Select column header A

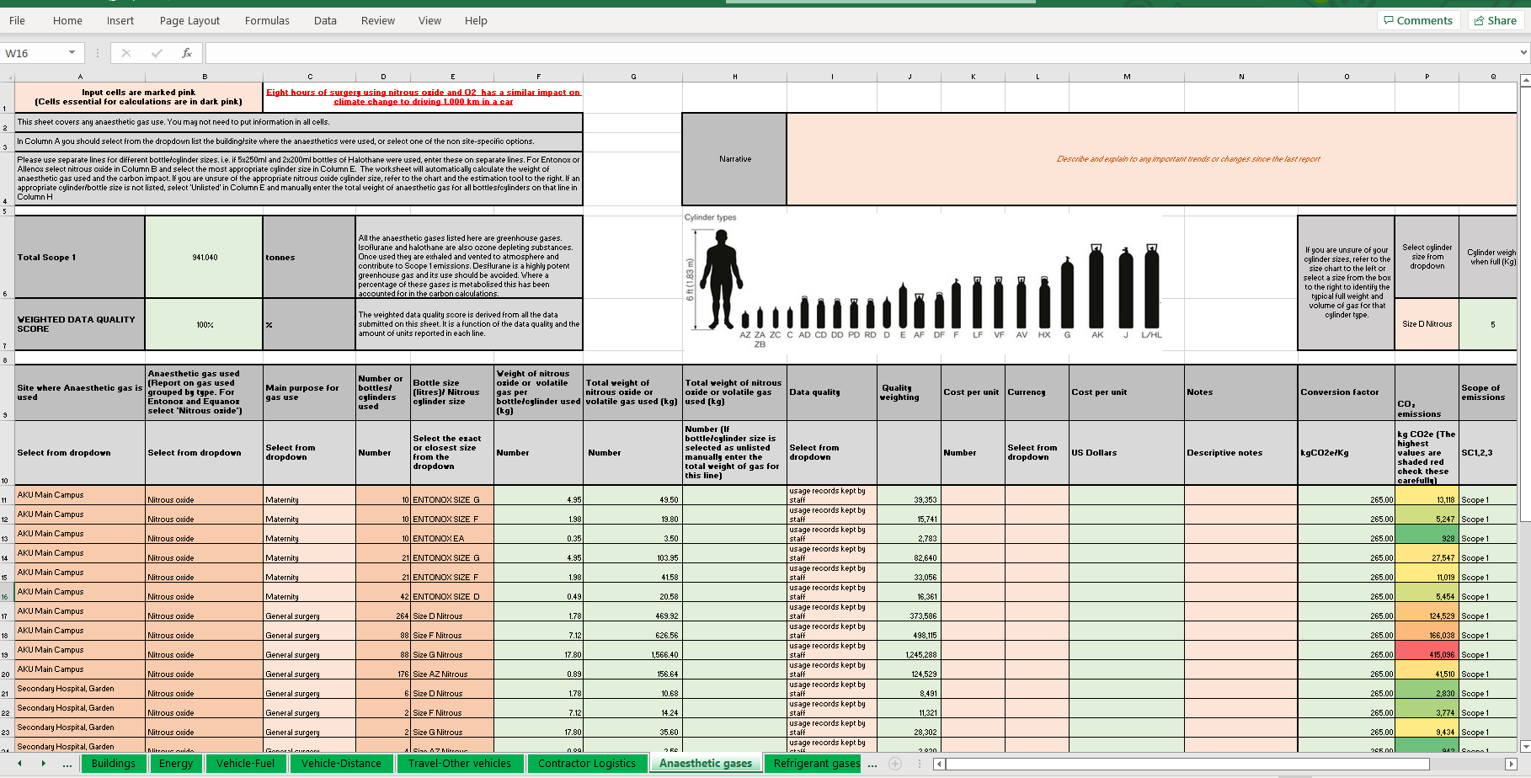pos(80,77)
